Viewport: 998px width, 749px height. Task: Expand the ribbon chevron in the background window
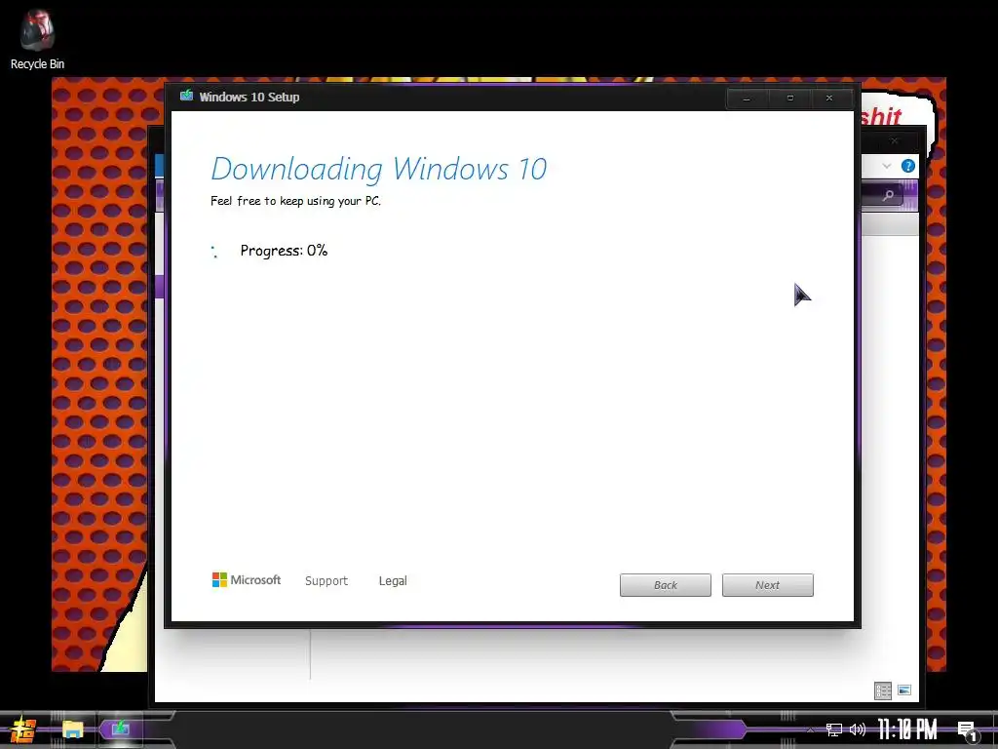pyautogui.click(x=887, y=166)
